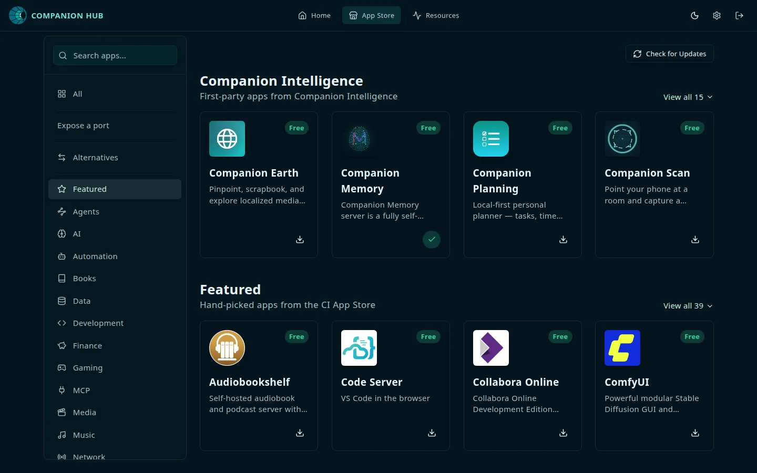Toggle dark mode moon icon

click(x=694, y=16)
